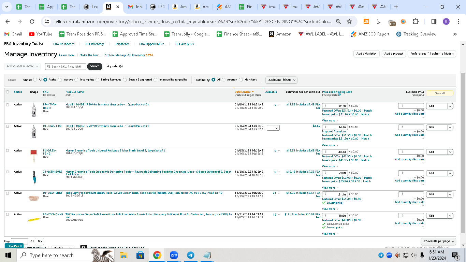Click the Learn more link
Image resolution: width=466 pixels, height=262 pixels.
[67, 55]
